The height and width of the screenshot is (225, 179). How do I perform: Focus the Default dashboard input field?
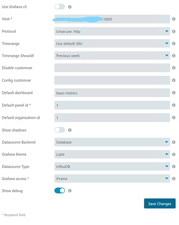point(112,93)
